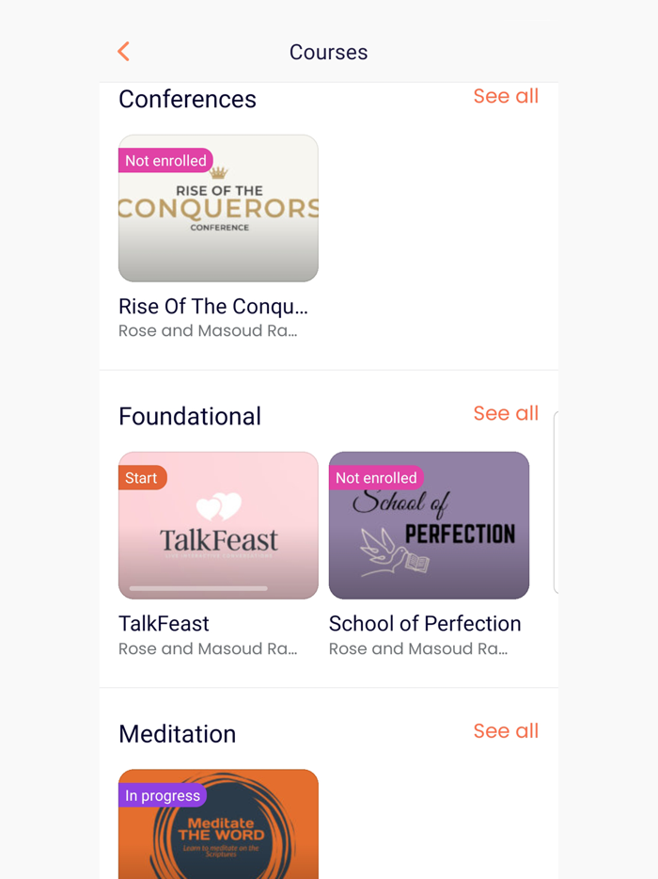Open See all for Meditation courses
The image size is (658, 879).
pos(506,730)
